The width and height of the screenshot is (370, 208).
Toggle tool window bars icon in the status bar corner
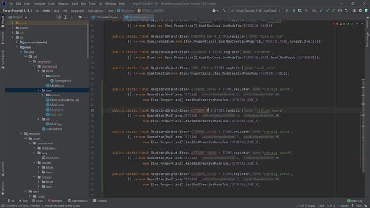pos(3,206)
